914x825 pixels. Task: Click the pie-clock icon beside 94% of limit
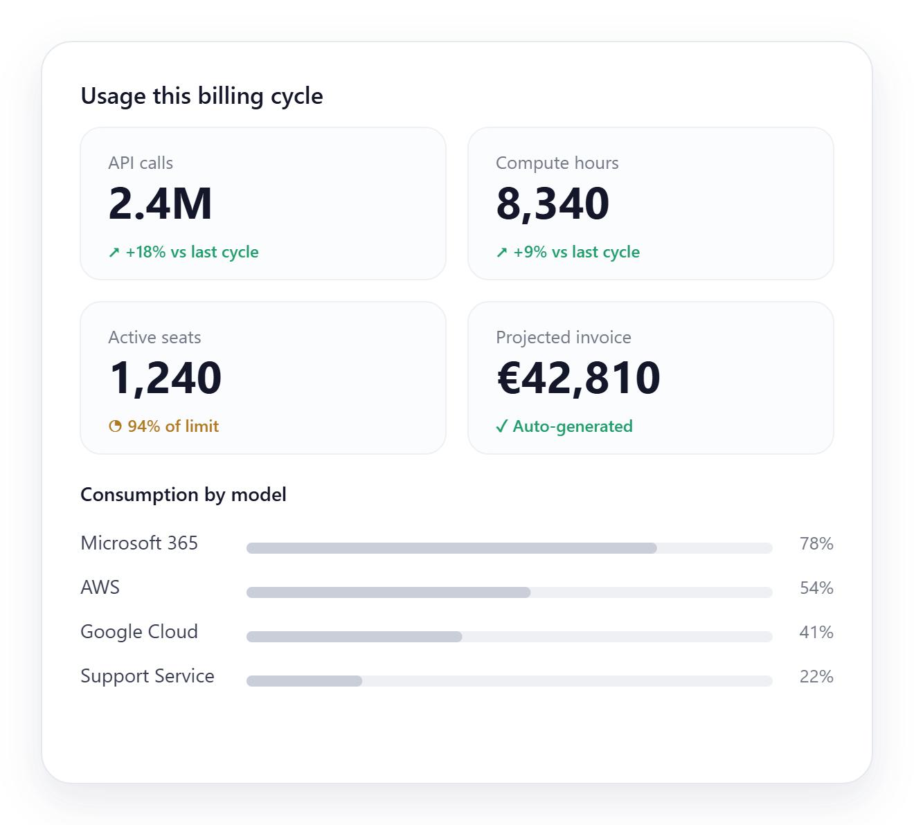point(115,426)
